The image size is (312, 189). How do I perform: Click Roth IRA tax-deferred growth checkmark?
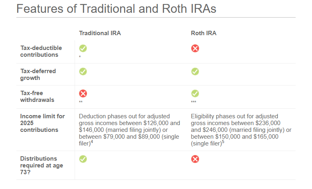click(x=195, y=72)
